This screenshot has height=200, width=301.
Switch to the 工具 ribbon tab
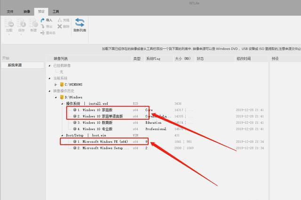pyautogui.click(x=55, y=11)
